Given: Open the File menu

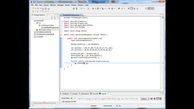Looking at the screenshot, I should click(x=32, y=5).
